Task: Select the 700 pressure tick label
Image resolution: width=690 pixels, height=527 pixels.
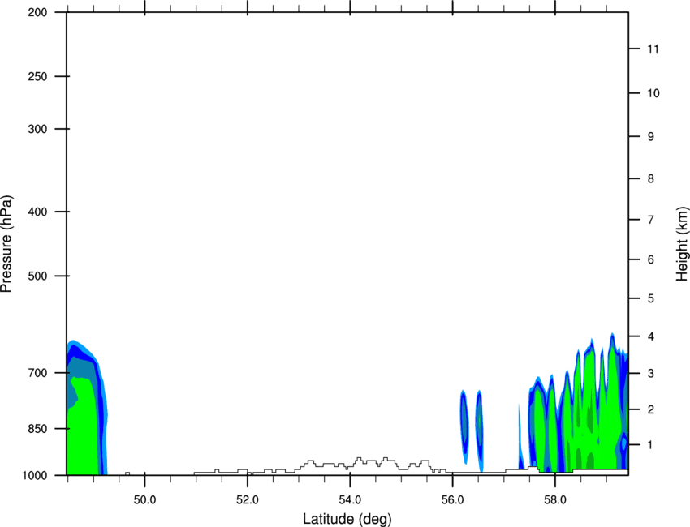Action: (x=37, y=373)
